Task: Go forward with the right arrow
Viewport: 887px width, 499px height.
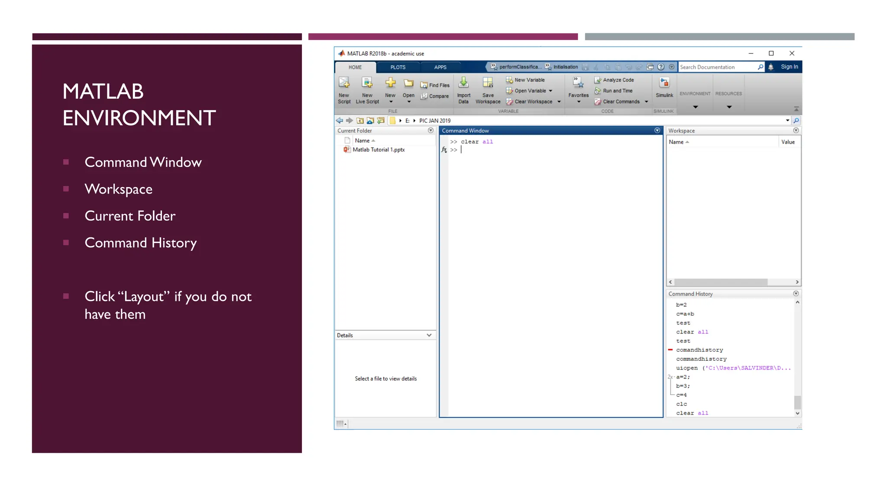Action: pos(350,120)
